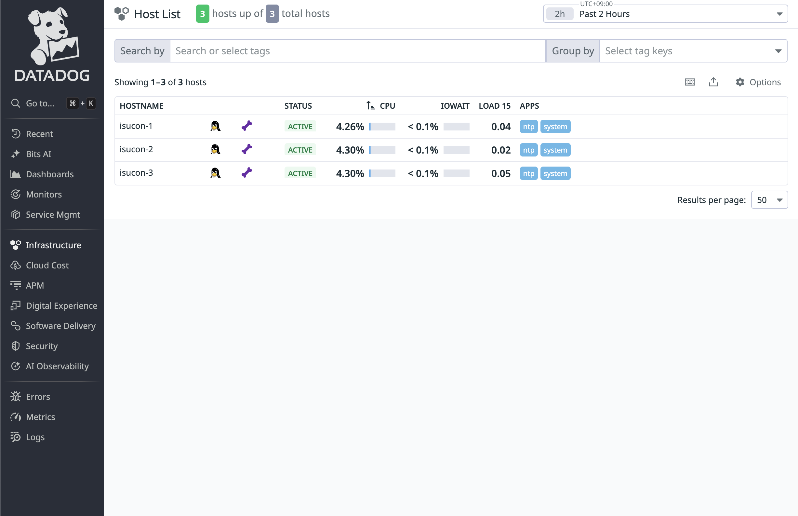
Task: Click the Go to search magnifier icon
Action: [15, 103]
